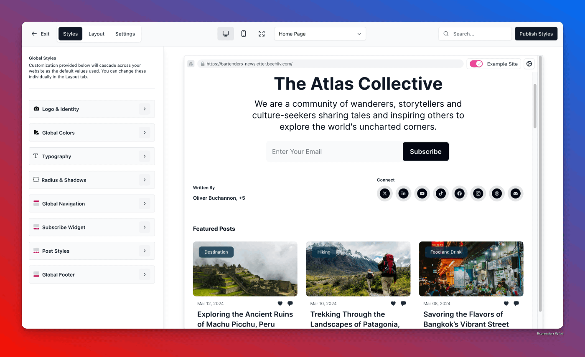Like the Machu Picchu post with the heart icon
The width and height of the screenshot is (585, 357).
pyautogui.click(x=280, y=303)
